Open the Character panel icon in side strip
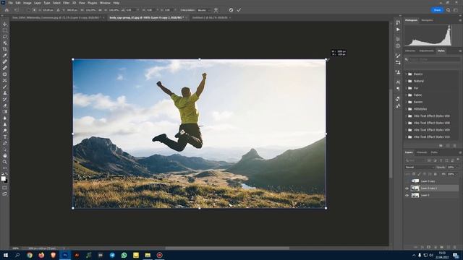The height and width of the screenshot is (260, 463). tap(398, 82)
